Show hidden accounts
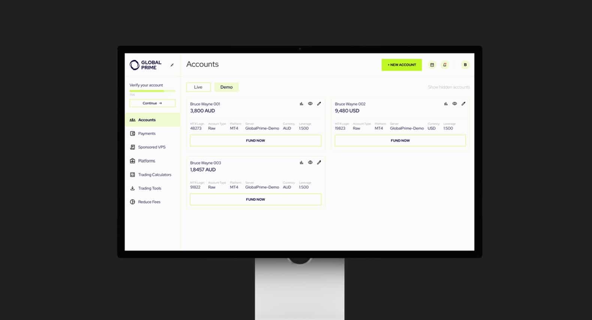The height and width of the screenshot is (320, 592). (x=449, y=87)
